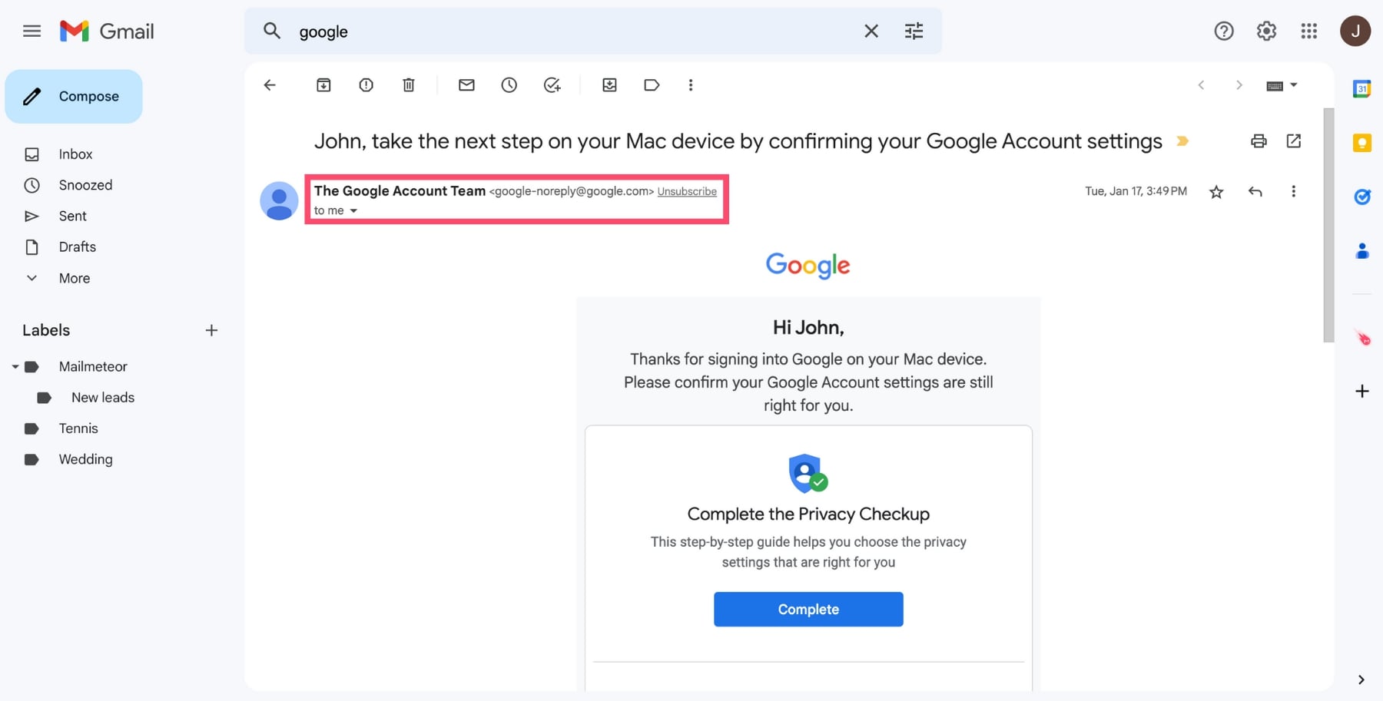1383x701 pixels.
Task: Expand the More folders list
Action: (74, 279)
